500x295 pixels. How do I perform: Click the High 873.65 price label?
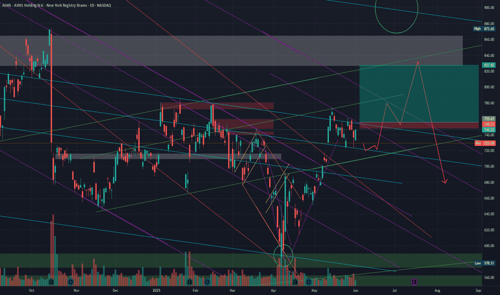tap(484, 29)
